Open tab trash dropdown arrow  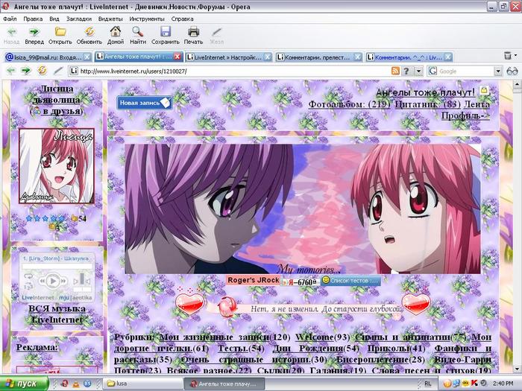click(x=516, y=56)
